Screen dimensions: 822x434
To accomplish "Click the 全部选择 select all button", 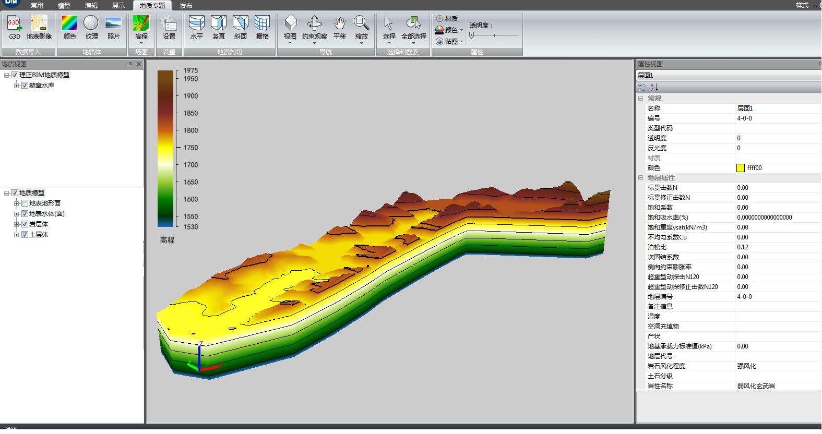I will [413, 24].
